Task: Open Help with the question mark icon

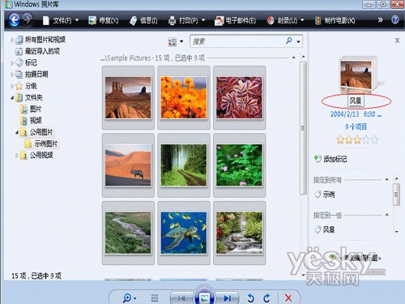Action: click(395, 19)
